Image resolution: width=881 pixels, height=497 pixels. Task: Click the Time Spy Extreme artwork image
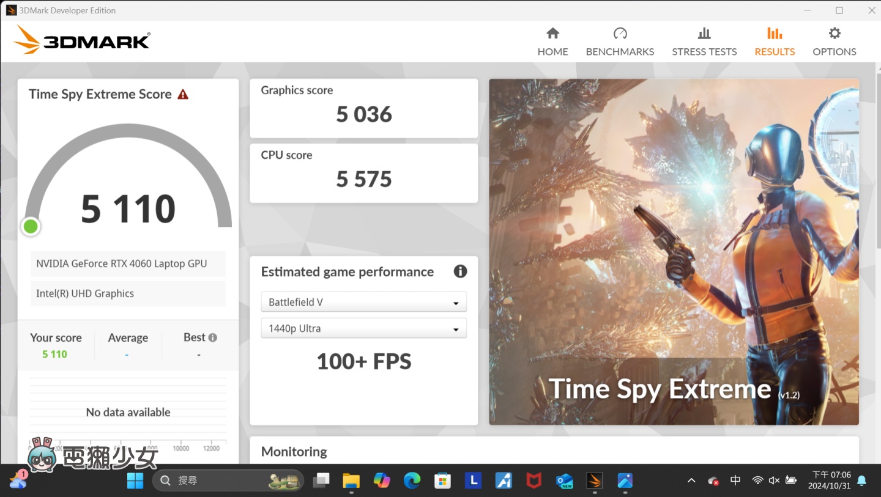674,251
